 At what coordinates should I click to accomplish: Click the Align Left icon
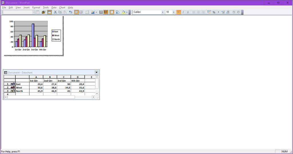tap(194, 12)
